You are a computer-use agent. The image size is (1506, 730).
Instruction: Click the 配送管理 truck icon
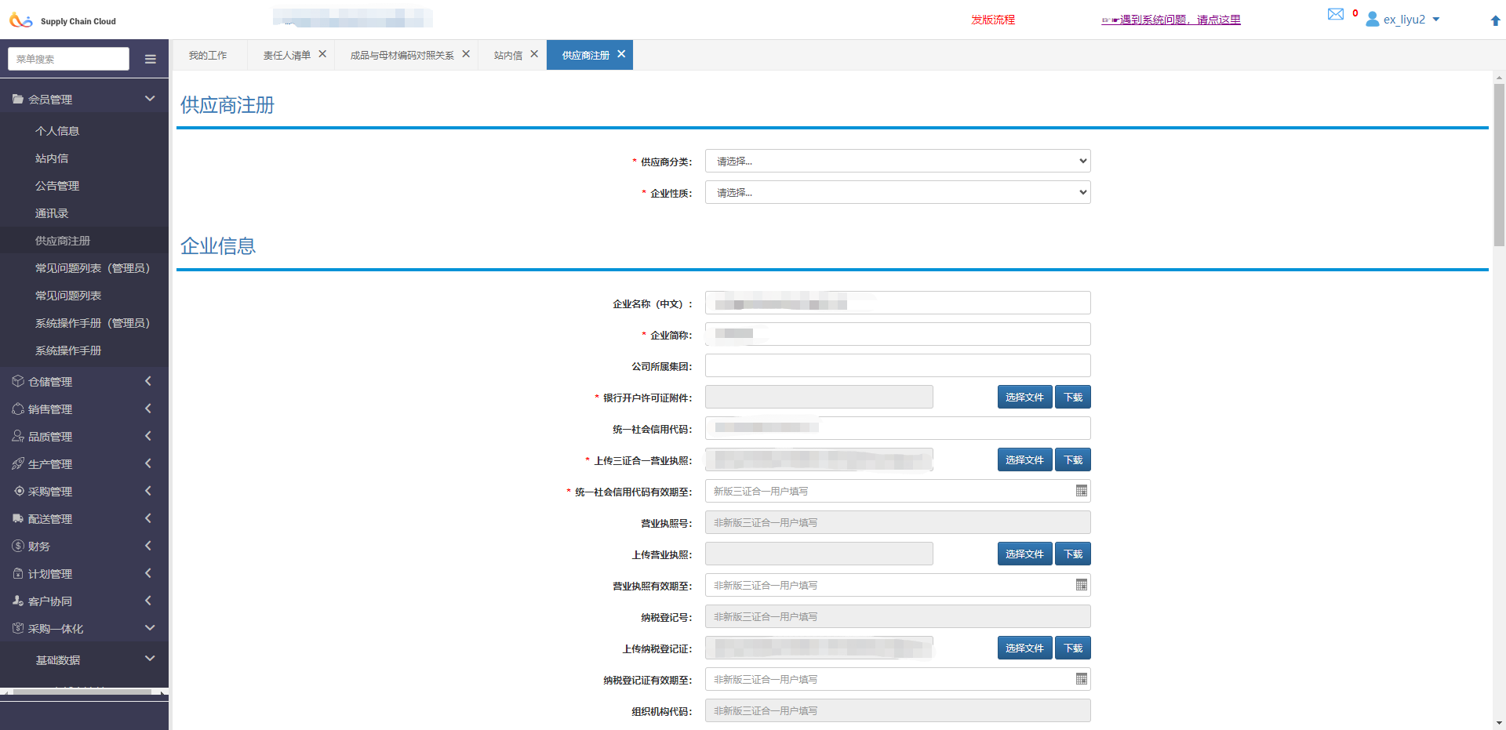tap(18, 518)
